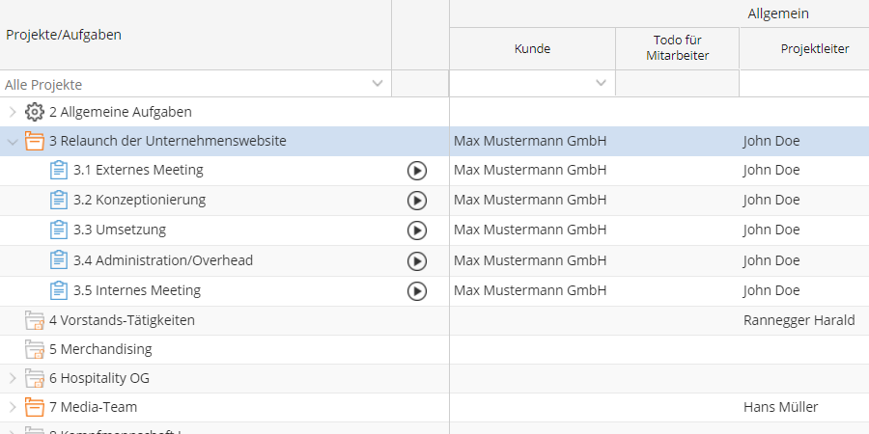Click John Doe in the Internes Meeting row
The height and width of the screenshot is (434, 869).
point(771,290)
